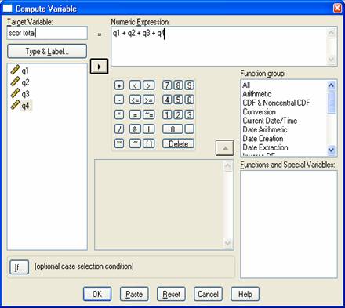Open the If case selection condition
The image size is (345, 308).
coord(19,267)
